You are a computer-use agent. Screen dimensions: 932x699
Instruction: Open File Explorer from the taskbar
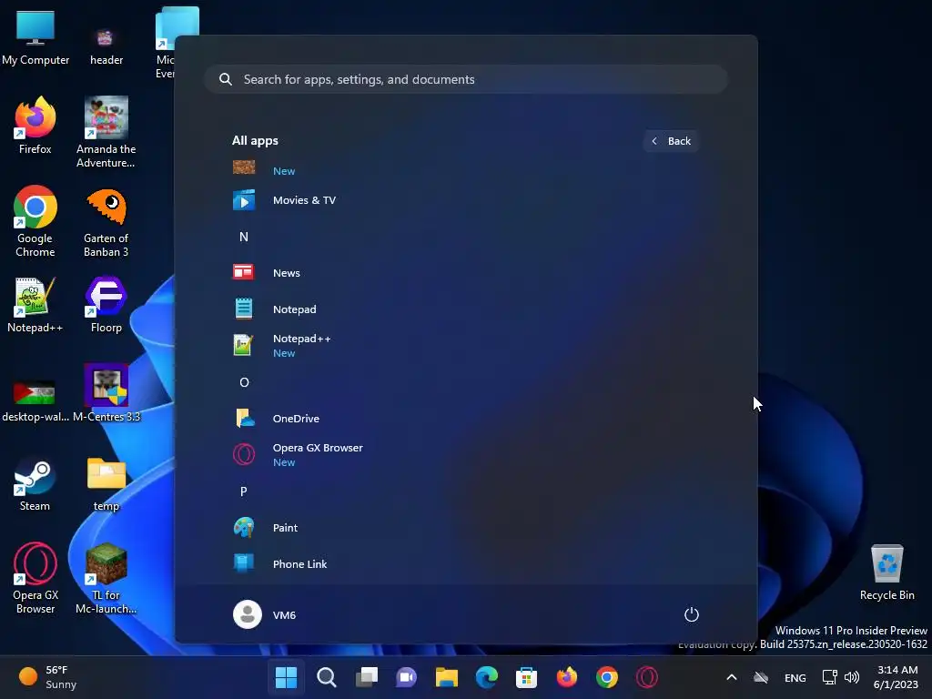pyautogui.click(x=446, y=677)
